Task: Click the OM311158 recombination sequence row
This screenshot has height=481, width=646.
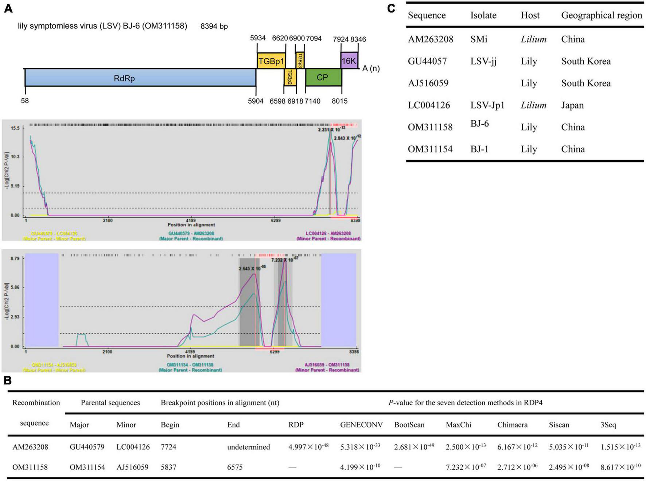Action: click(x=30, y=467)
